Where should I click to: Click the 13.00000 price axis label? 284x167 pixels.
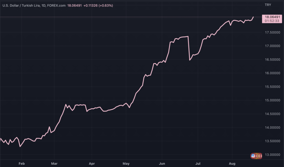(272, 155)
